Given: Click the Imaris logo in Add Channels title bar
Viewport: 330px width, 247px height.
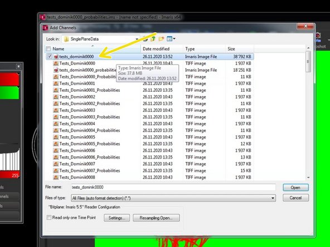Looking at the screenshot, I should (x=45, y=28).
